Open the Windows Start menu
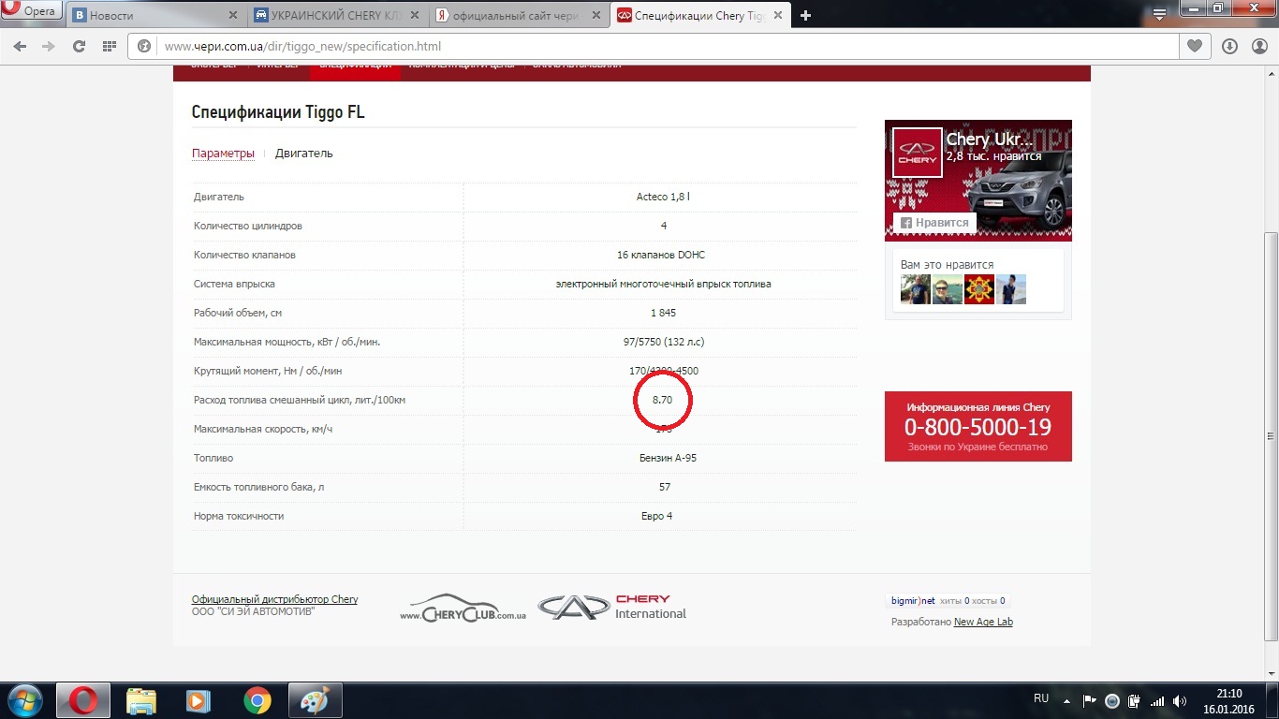1279x719 pixels. [24, 700]
